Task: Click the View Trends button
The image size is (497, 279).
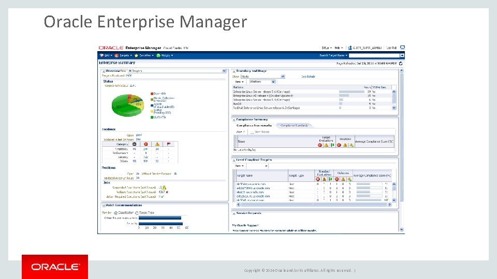Action: pyautogui.click(x=259, y=132)
